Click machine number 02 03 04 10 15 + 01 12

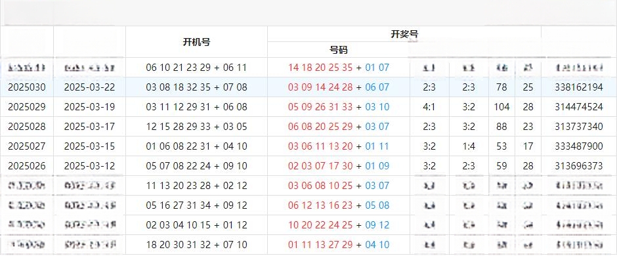(196, 225)
